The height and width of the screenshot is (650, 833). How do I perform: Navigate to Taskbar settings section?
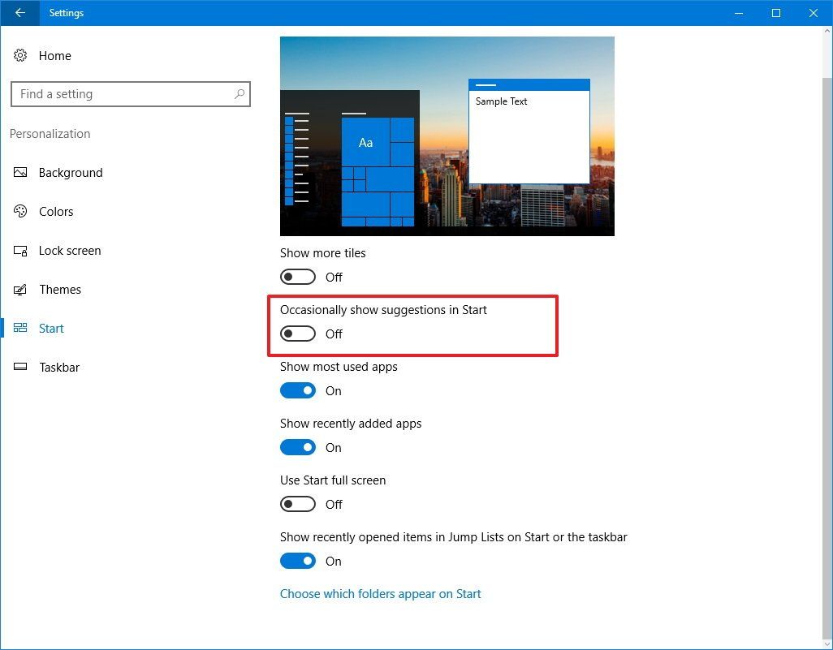tap(59, 367)
